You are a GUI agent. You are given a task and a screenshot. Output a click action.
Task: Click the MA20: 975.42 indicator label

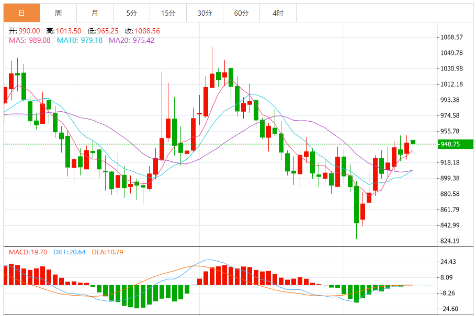(132, 40)
